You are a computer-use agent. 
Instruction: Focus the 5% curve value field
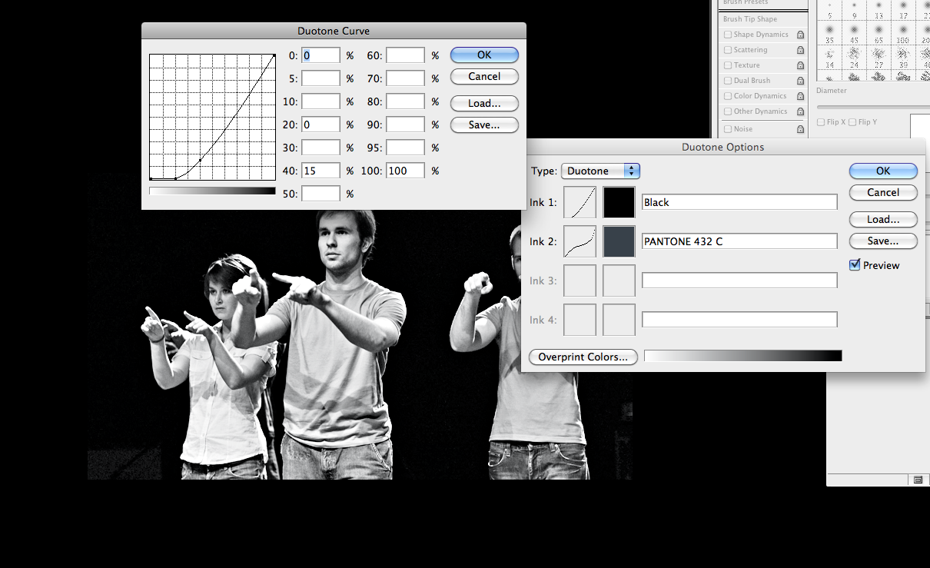tap(321, 78)
